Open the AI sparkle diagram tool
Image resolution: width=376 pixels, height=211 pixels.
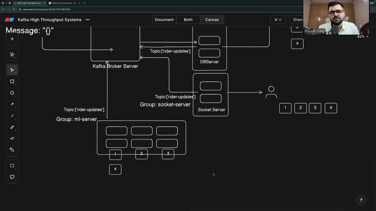(12, 54)
